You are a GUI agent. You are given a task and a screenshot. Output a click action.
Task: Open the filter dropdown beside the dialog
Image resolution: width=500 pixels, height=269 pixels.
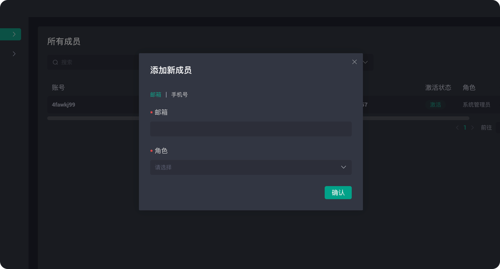click(x=365, y=62)
